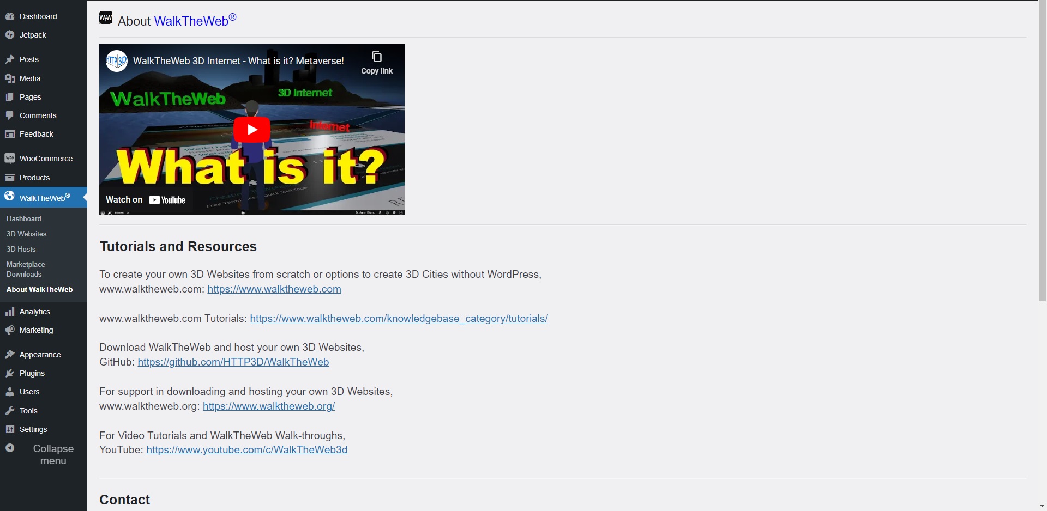Click the WW logo beside About heading
This screenshot has width=1047, height=511.
106,18
